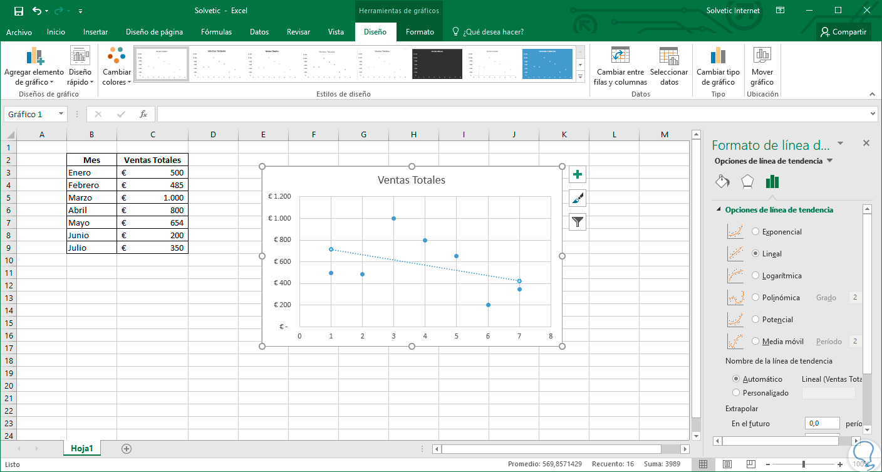This screenshot has width=882, height=472.
Task: Select trendline options bar chart tab
Action: tap(772, 182)
